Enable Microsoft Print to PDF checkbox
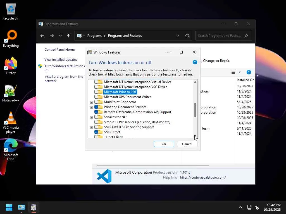This screenshot has width=286, height=214. point(96,92)
